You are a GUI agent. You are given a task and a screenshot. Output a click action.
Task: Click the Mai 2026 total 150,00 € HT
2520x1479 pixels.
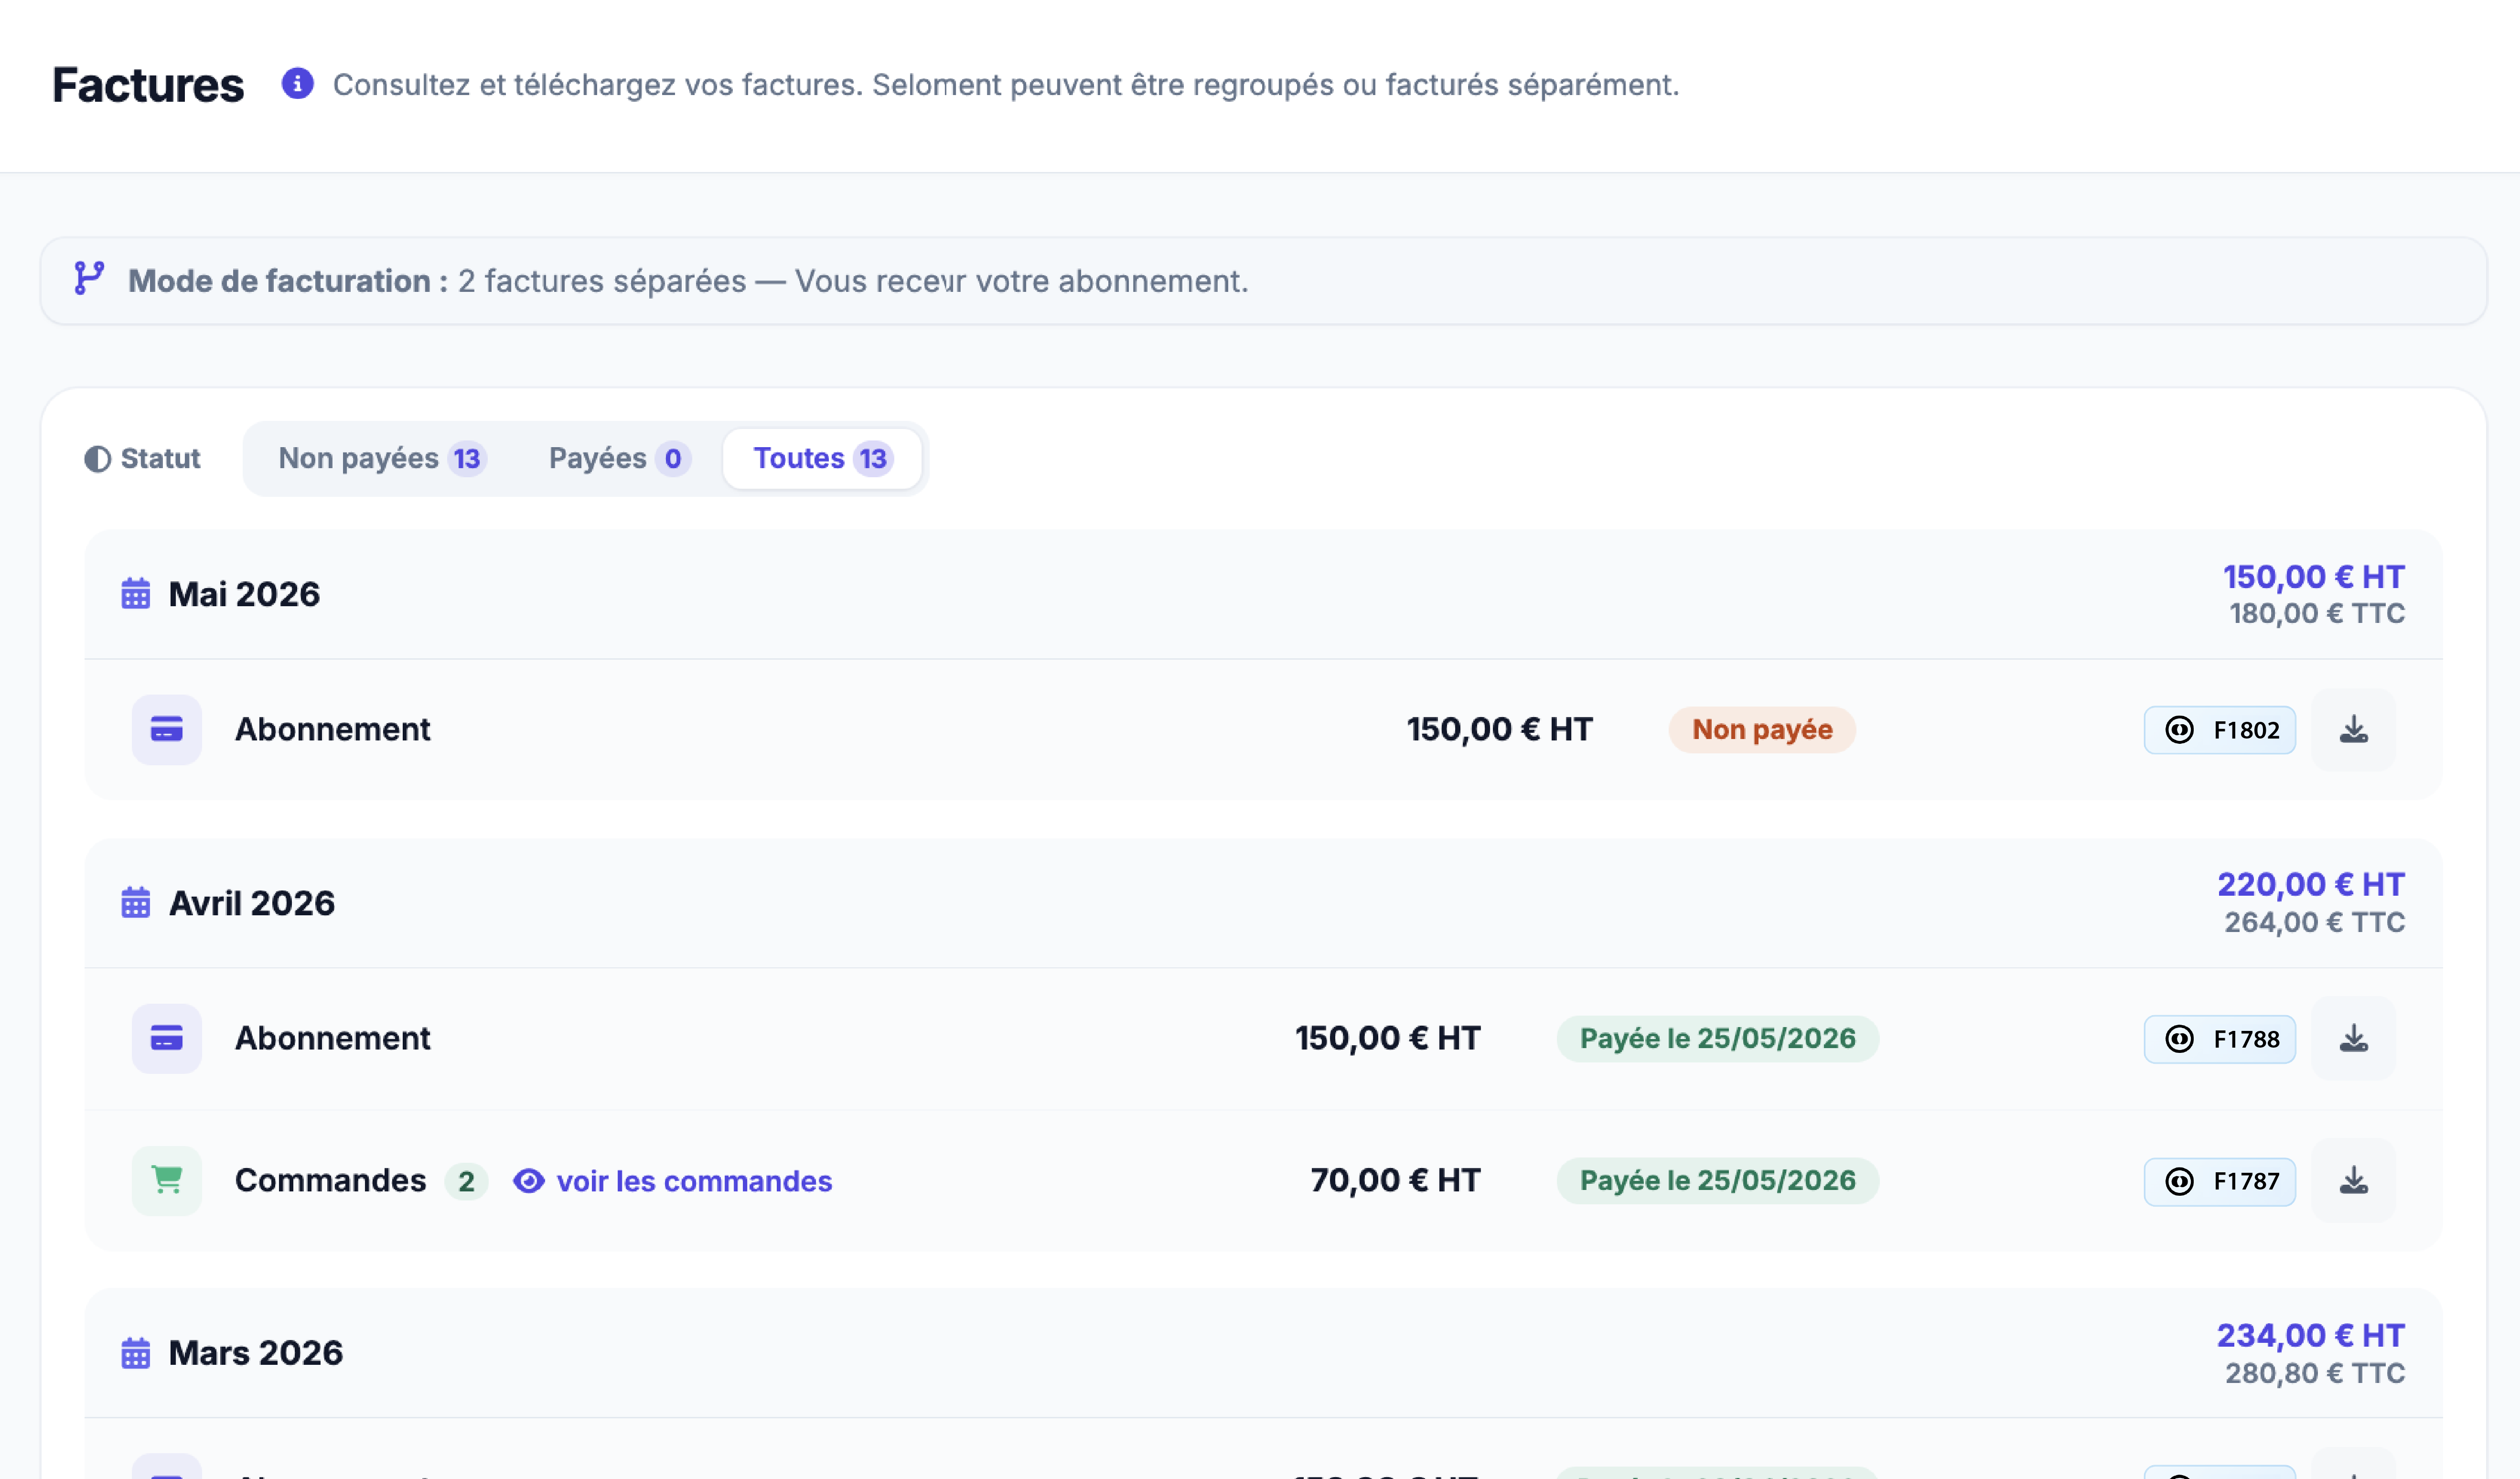[x=2314, y=576]
